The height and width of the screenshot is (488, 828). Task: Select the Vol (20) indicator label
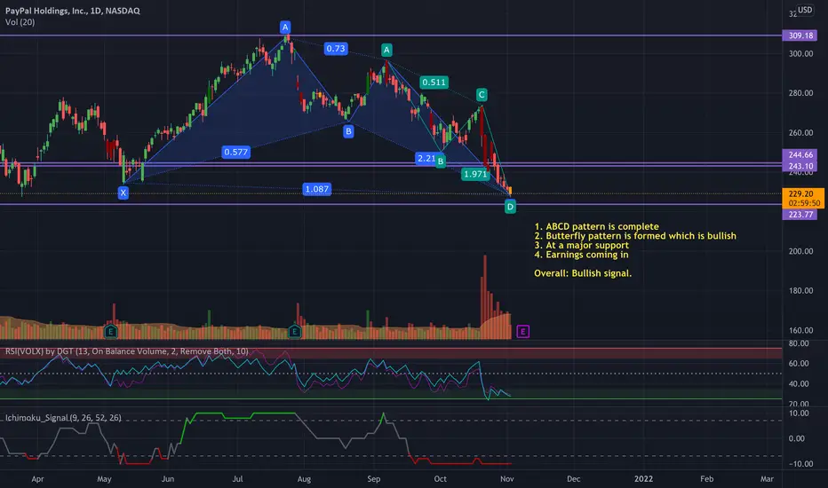[x=20, y=22]
